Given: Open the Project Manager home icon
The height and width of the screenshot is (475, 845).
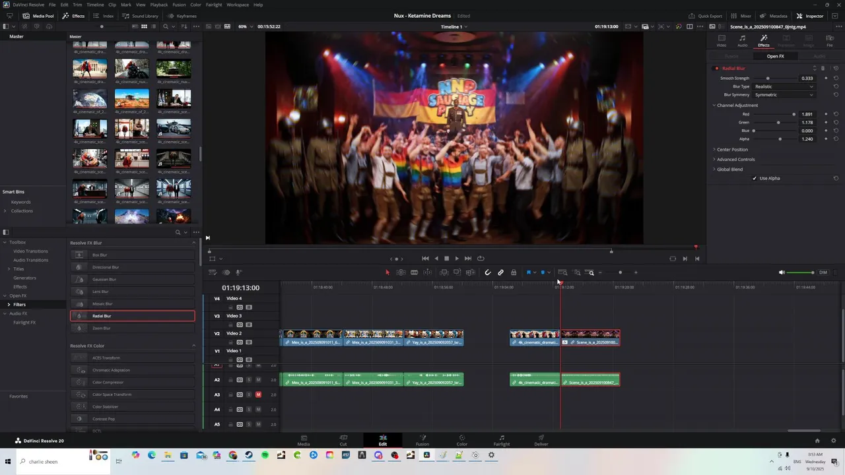Looking at the screenshot, I should click(817, 441).
